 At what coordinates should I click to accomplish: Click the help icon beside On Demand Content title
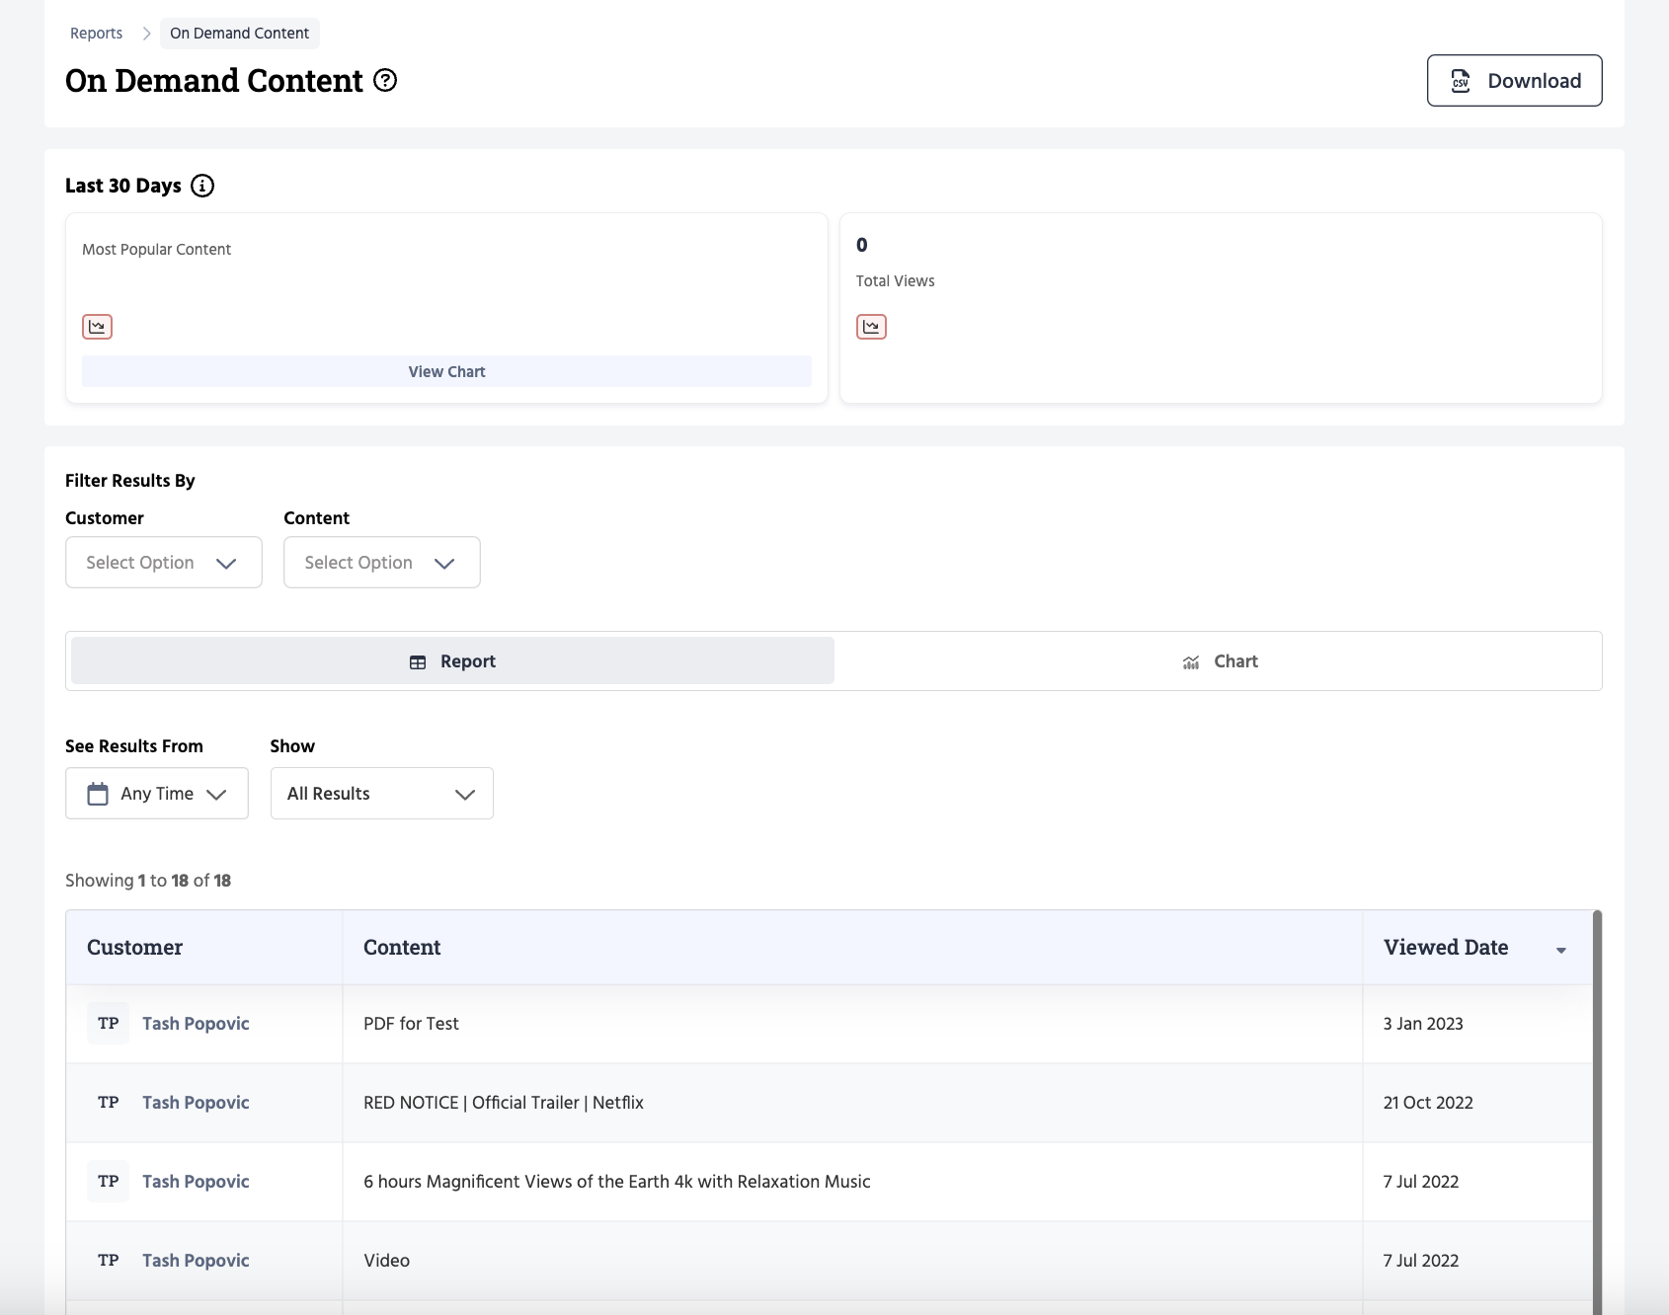click(x=385, y=81)
